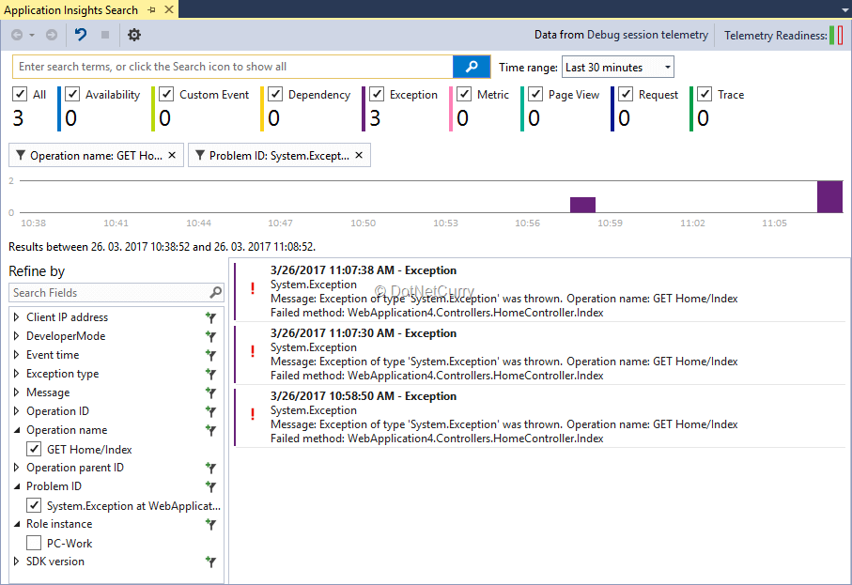Click the filter icon beside Role instance

pos(210,525)
